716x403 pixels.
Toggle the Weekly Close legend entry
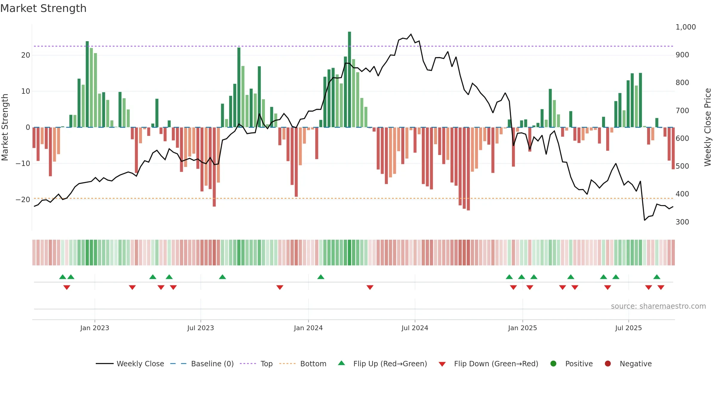130,364
